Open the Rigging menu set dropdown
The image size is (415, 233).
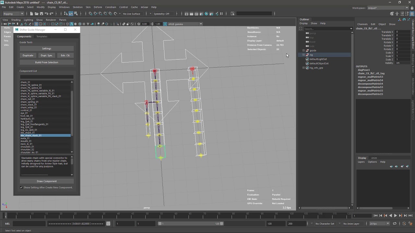pos(13,14)
